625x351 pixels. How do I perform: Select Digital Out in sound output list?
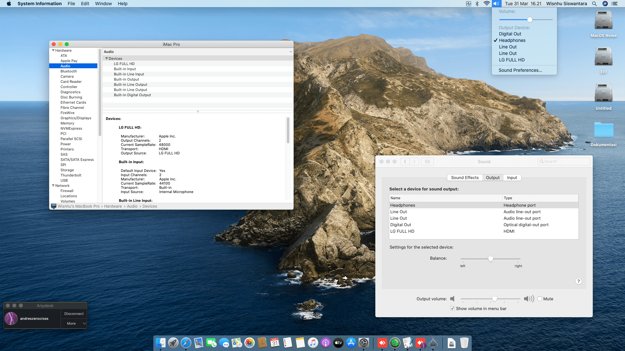click(x=484, y=225)
